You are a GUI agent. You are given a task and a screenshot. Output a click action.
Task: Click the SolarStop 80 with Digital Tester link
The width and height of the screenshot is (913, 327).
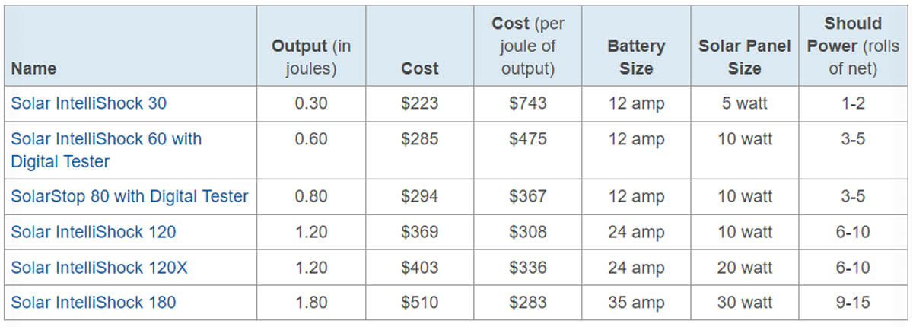pos(129,196)
